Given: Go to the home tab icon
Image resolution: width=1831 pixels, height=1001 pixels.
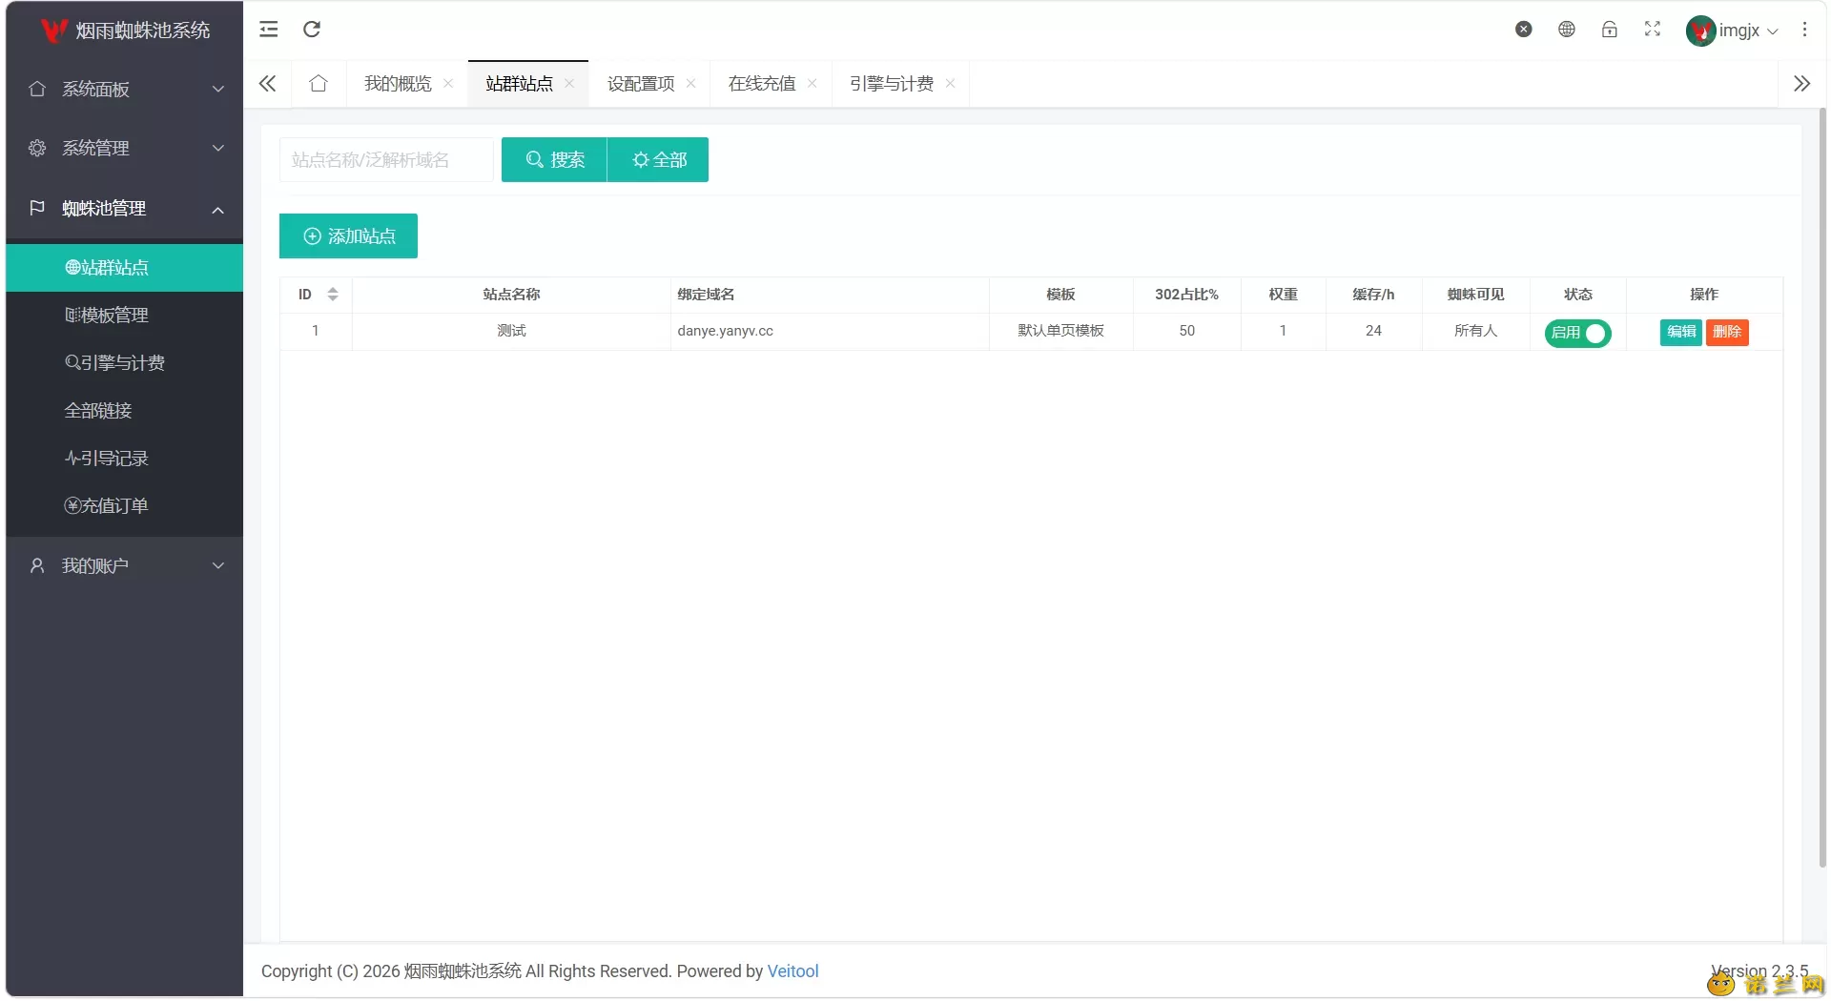Looking at the screenshot, I should pyautogui.click(x=319, y=84).
